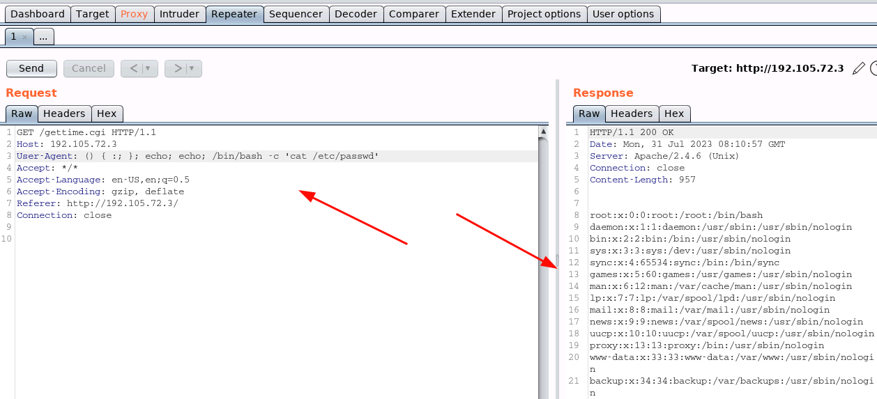Image resolution: width=877 pixels, height=399 pixels.
Task: Click the request Connection: close line
Action: [64, 215]
